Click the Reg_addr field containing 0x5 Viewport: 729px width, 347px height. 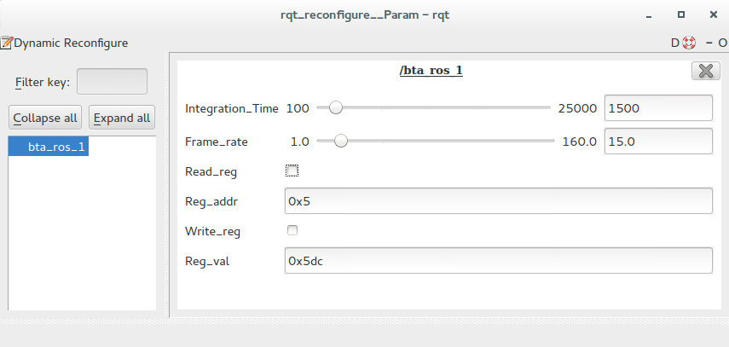(x=498, y=201)
